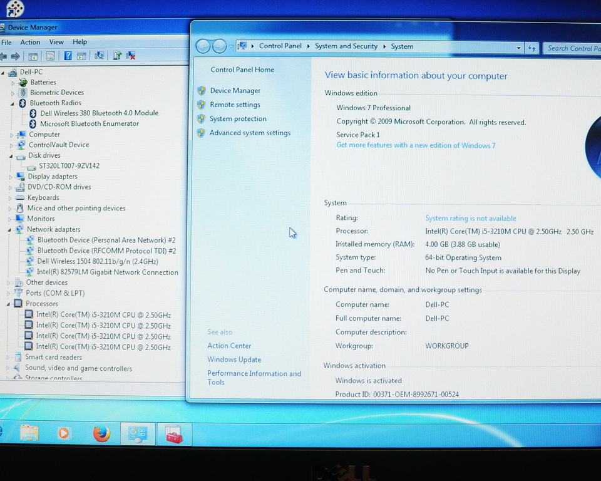The image size is (601, 481).
Task: Click the Bluetooth Radios category icon
Action: tap(23, 103)
